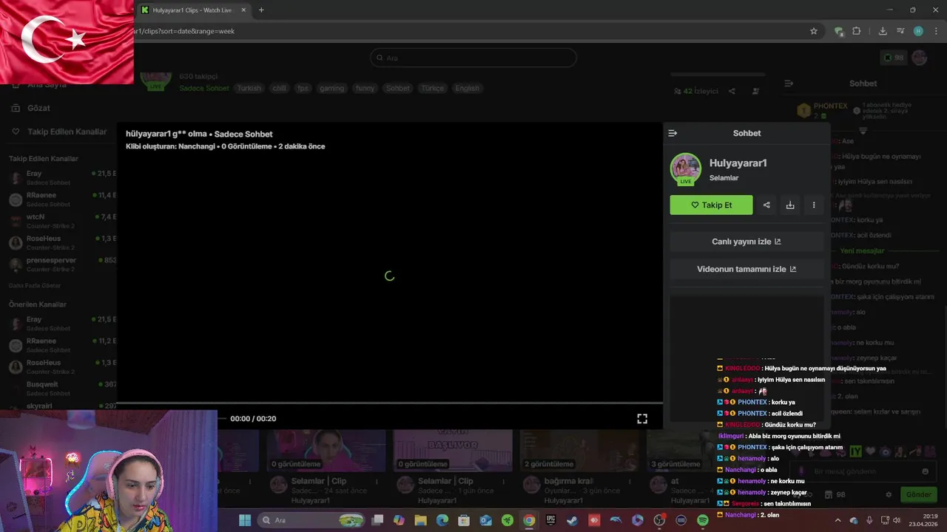Click the gaming tag

[331, 88]
